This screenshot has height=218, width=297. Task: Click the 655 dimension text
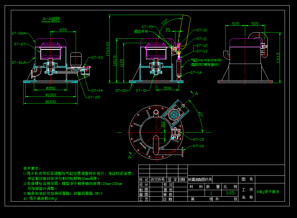coord(63,30)
